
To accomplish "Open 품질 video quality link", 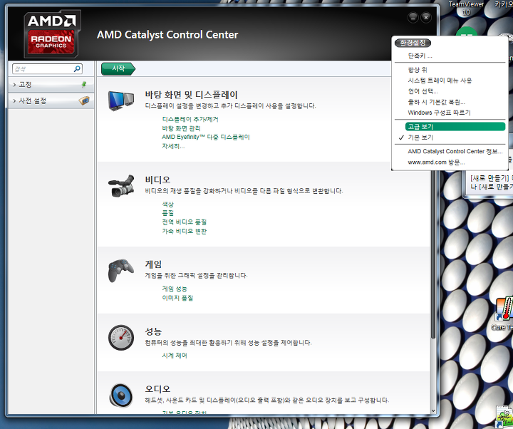I will pos(168,213).
